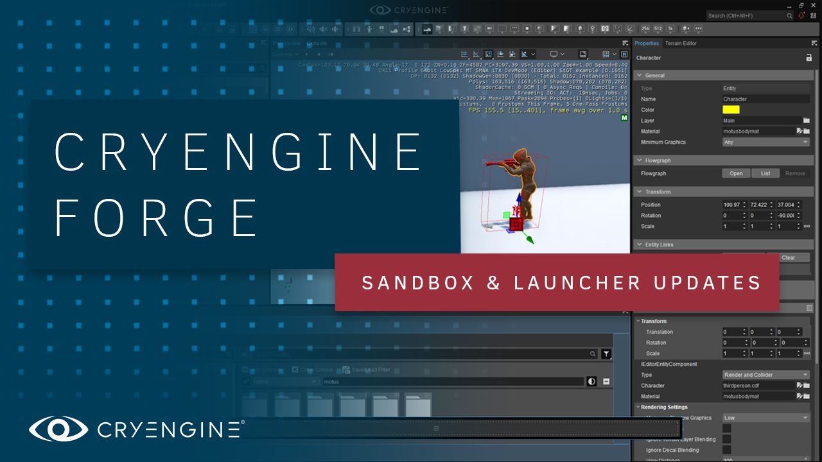Viewport: 822px width, 462px height.
Task: Toggle the lock icon beside Character header
Action: pyautogui.click(x=809, y=58)
